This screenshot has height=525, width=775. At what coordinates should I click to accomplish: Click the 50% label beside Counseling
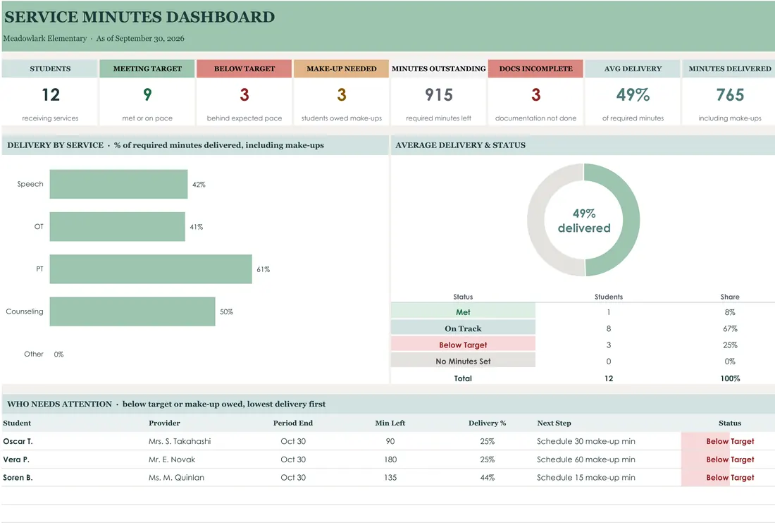click(226, 312)
